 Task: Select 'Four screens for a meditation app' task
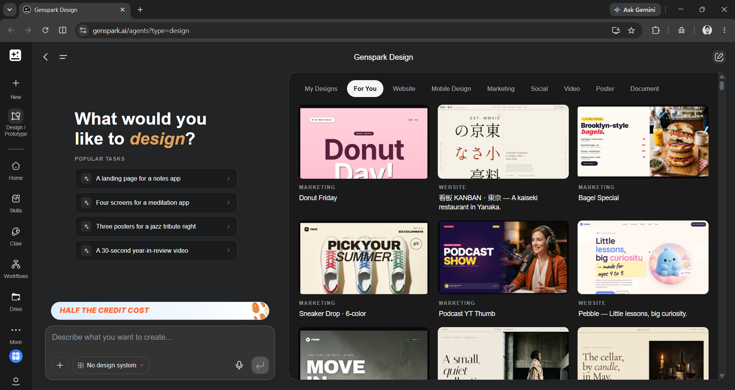[x=156, y=202]
